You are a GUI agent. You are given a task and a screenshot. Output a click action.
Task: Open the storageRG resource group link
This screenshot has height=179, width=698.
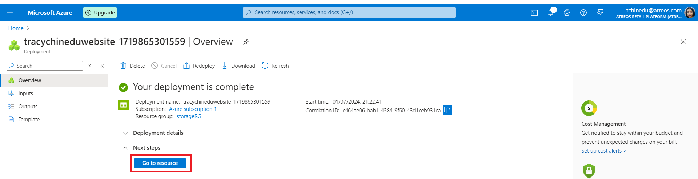(189, 116)
